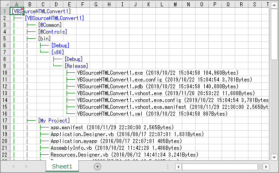Click the vertical scrollbar down arrow

pyautogui.click(x=274, y=158)
